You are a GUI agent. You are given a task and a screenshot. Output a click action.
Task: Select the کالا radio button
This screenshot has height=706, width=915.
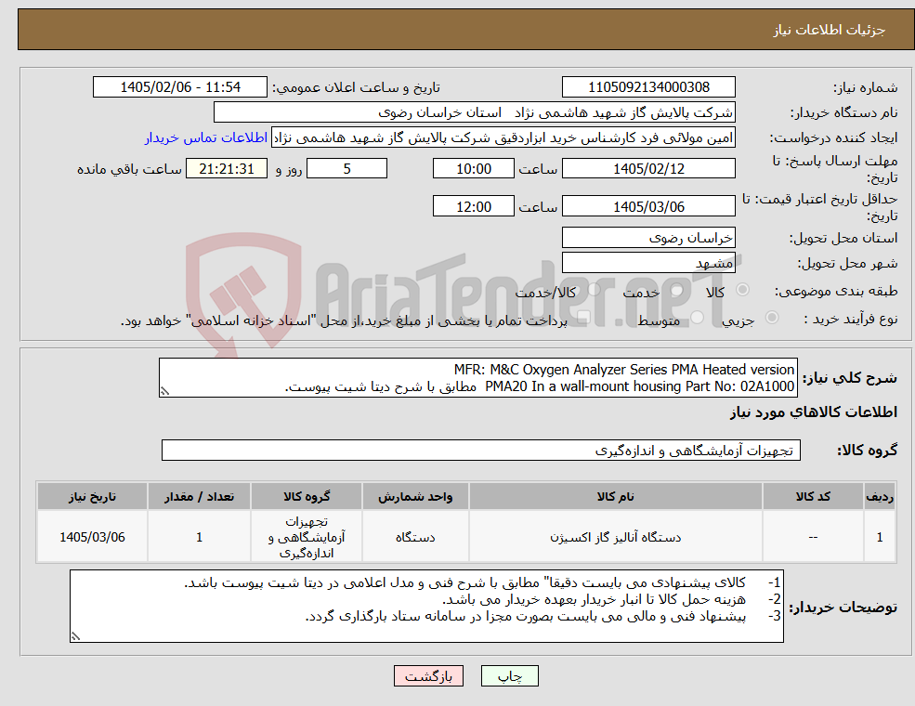tap(742, 290)
